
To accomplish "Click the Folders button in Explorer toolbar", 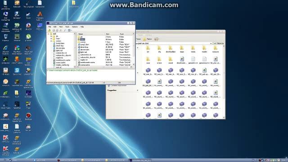I will pos(148,39).
